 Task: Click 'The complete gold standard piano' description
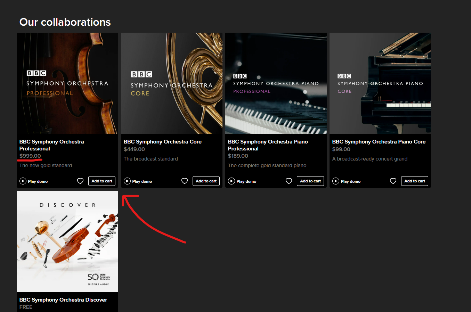(267, 165)
